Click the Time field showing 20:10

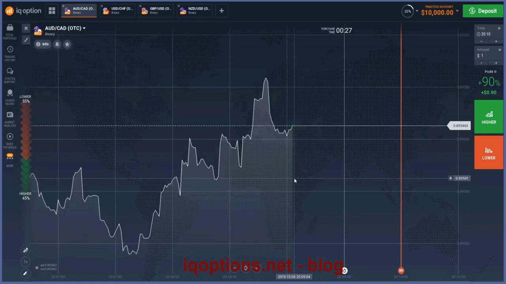click(489, 32)
